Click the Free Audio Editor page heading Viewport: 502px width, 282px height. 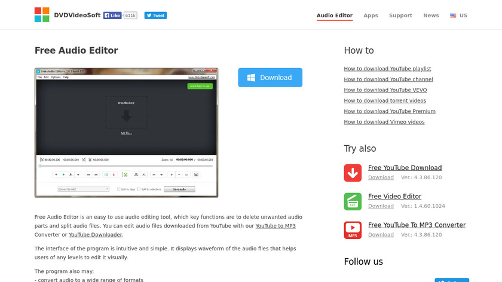pos(76,50)
